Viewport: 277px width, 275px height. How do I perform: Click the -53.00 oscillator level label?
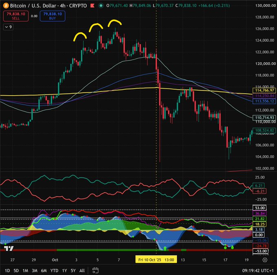tap(260, 251)
